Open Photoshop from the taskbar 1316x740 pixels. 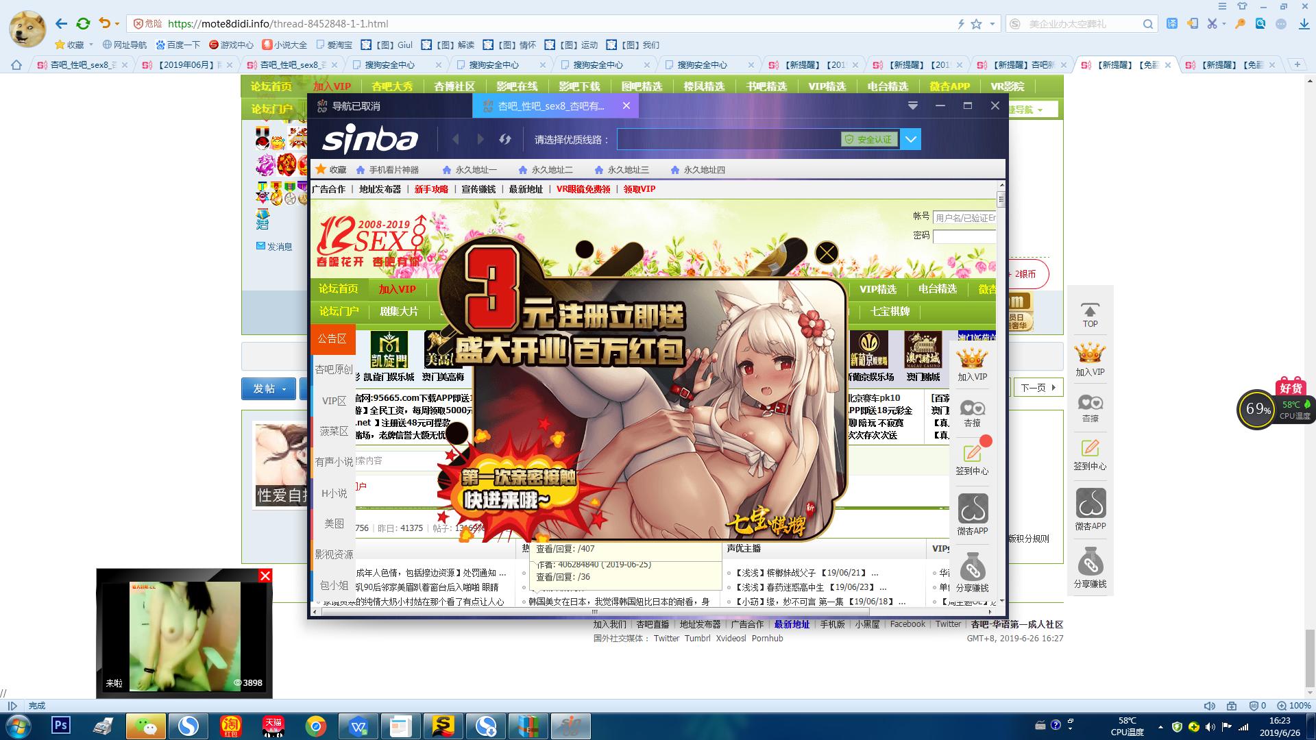61,726
